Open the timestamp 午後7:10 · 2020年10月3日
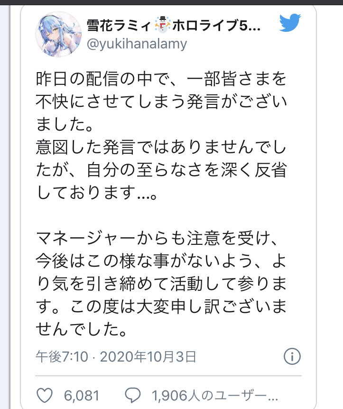 116,357
